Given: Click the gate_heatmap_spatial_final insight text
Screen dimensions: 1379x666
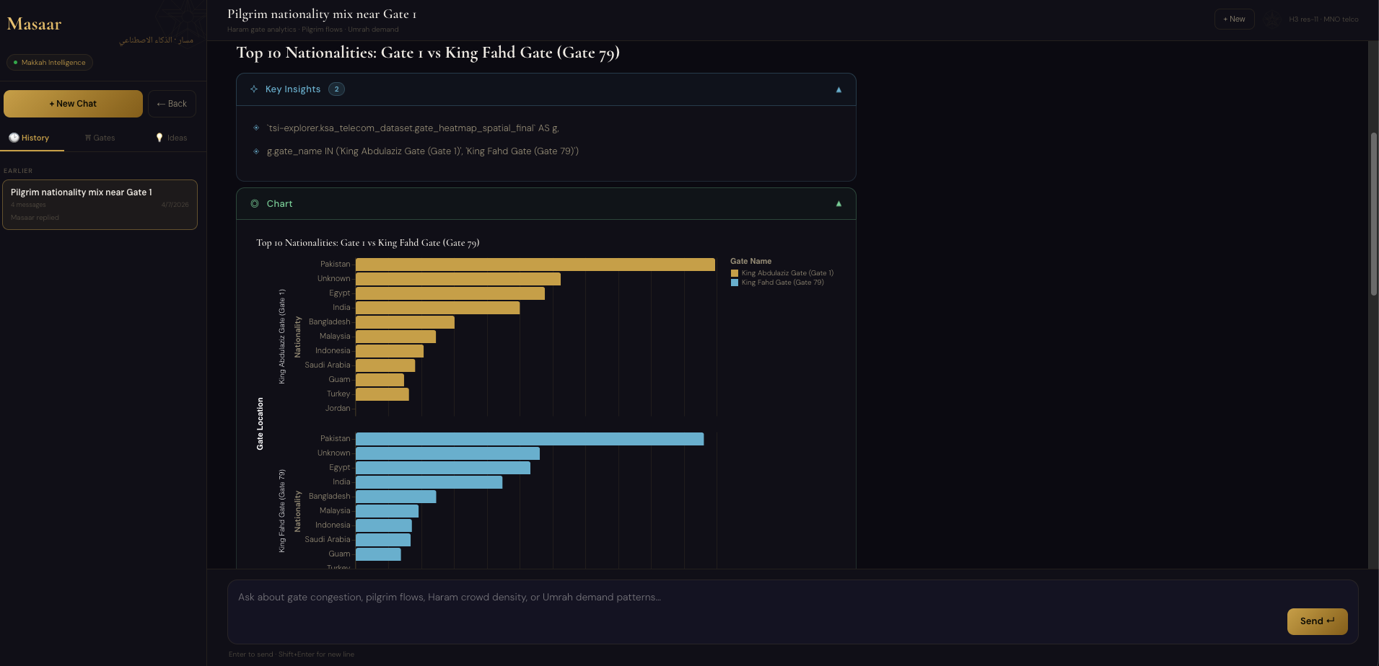Looking at the screenshot, I should tap(413, 128).
